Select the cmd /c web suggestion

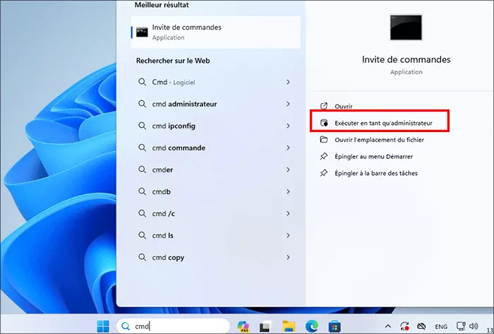pyautogui.click(x=215, y=213)
